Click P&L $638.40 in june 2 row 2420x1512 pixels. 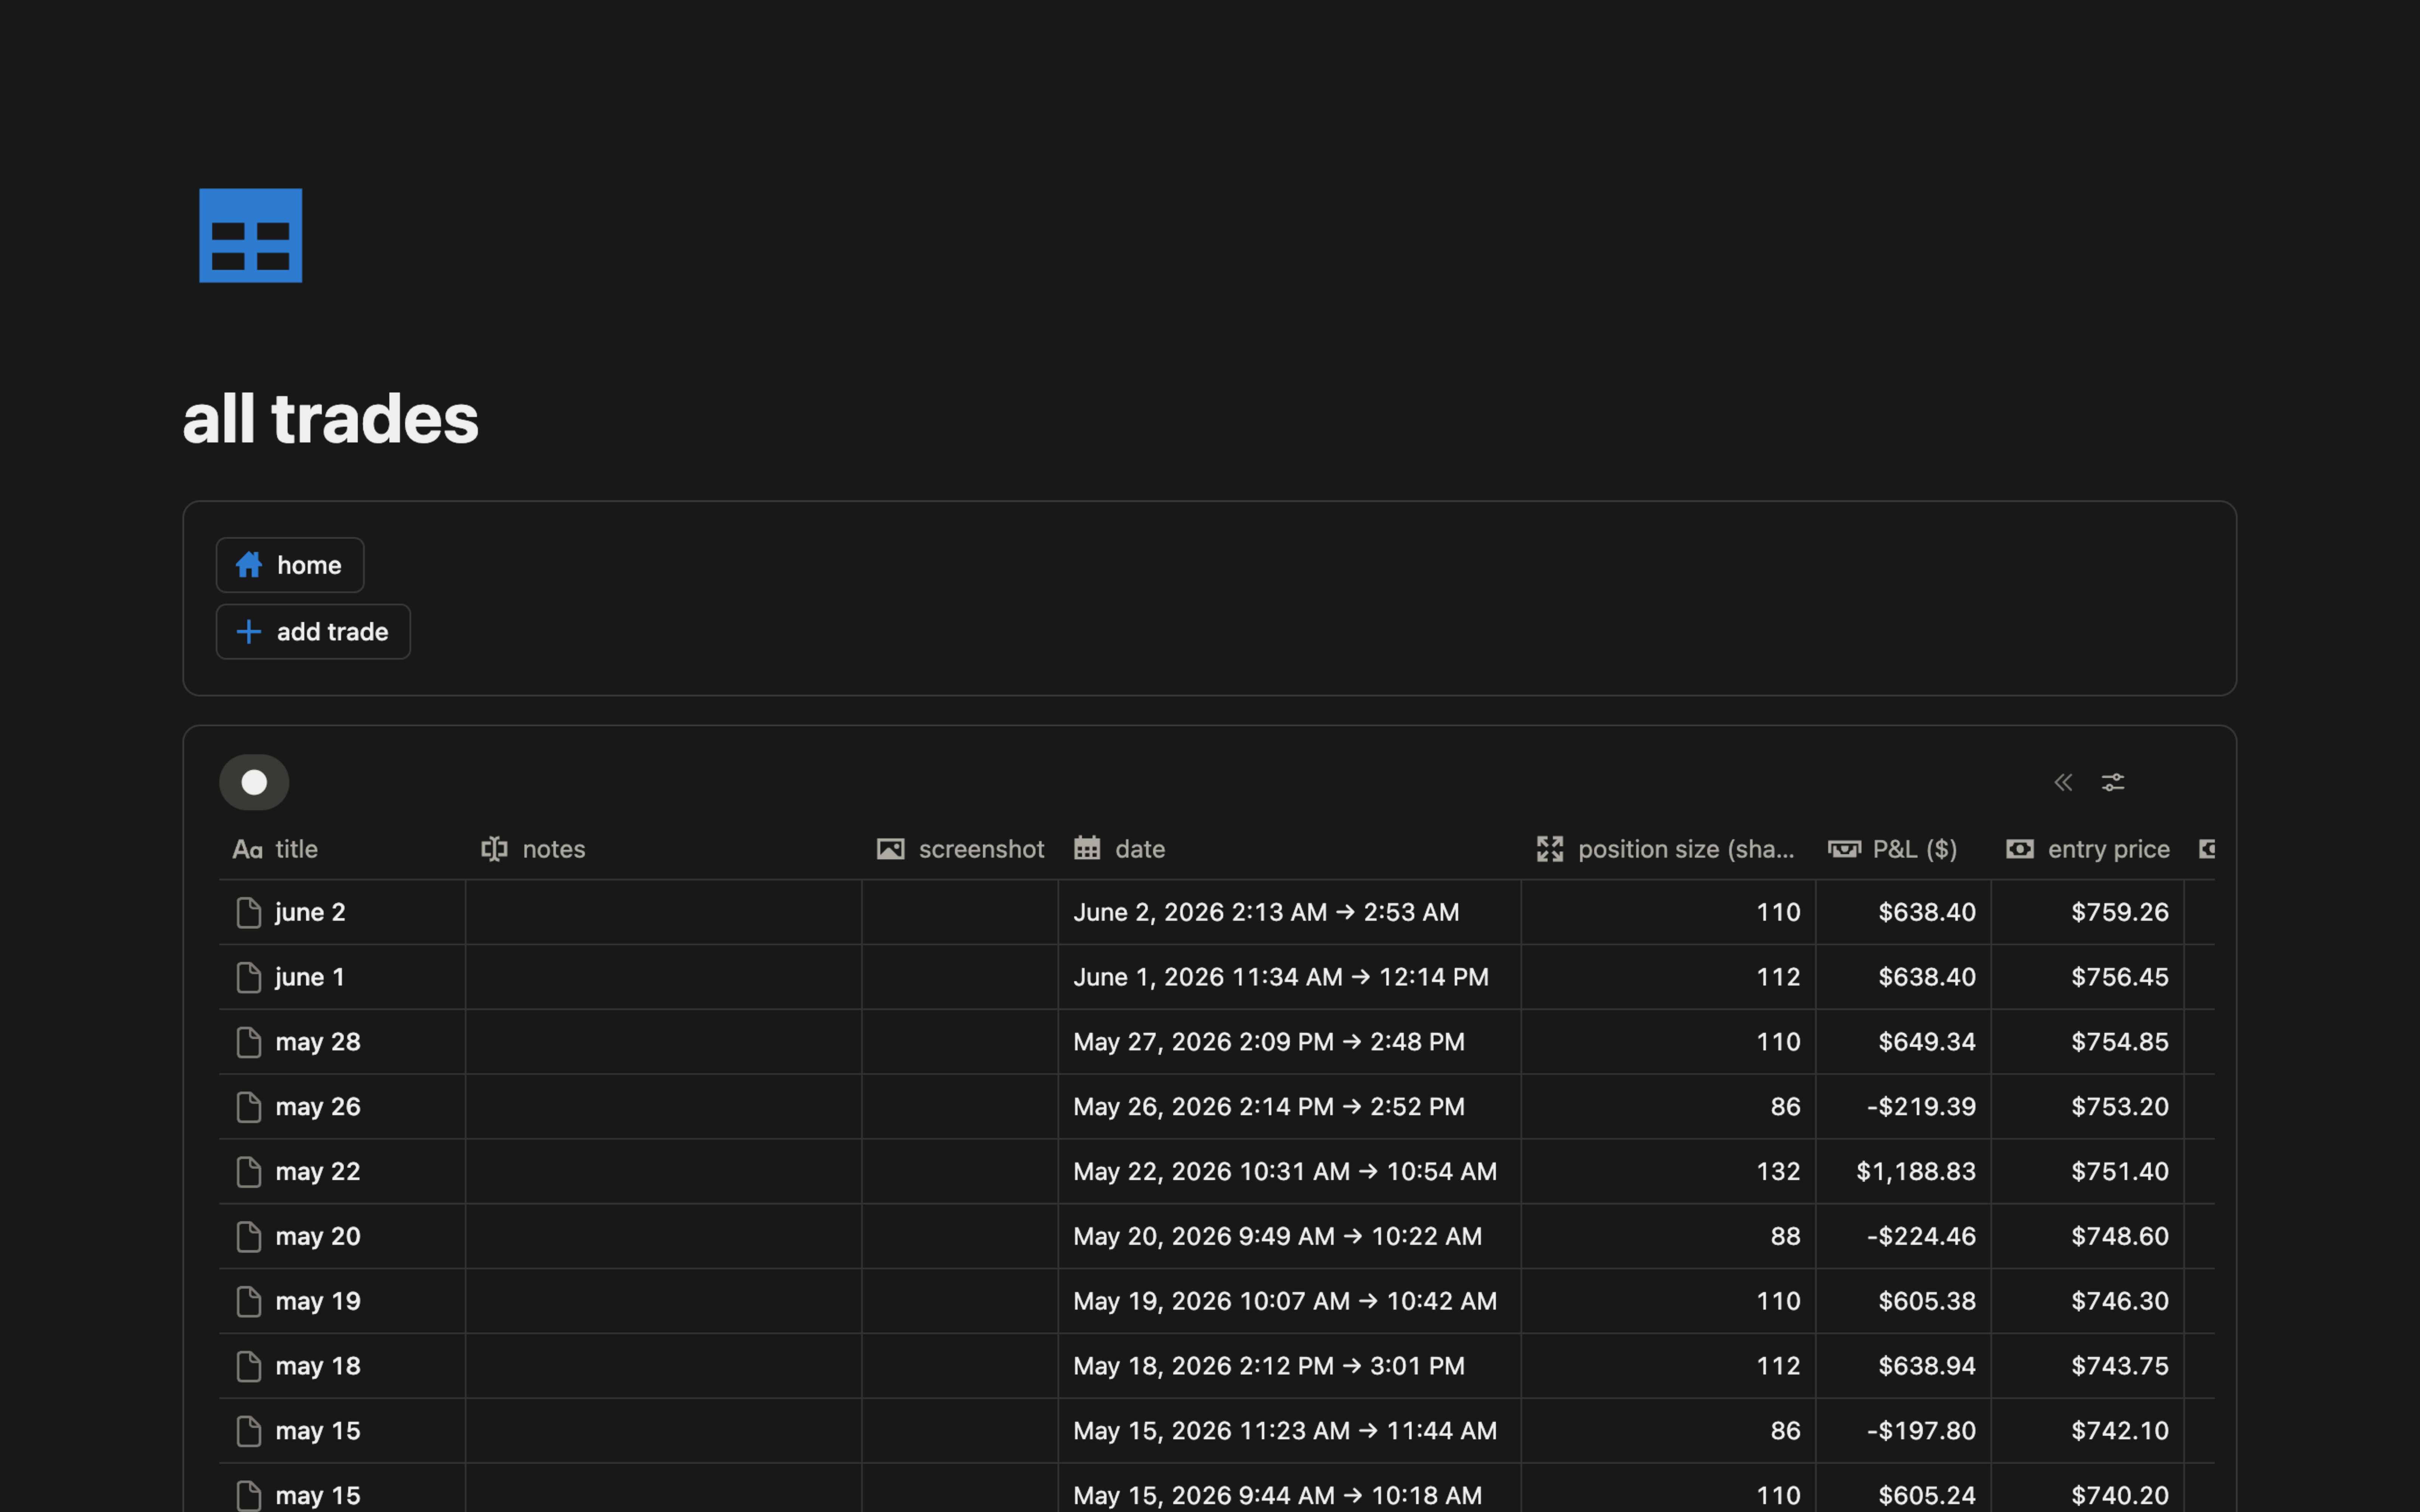point(1903,912)
